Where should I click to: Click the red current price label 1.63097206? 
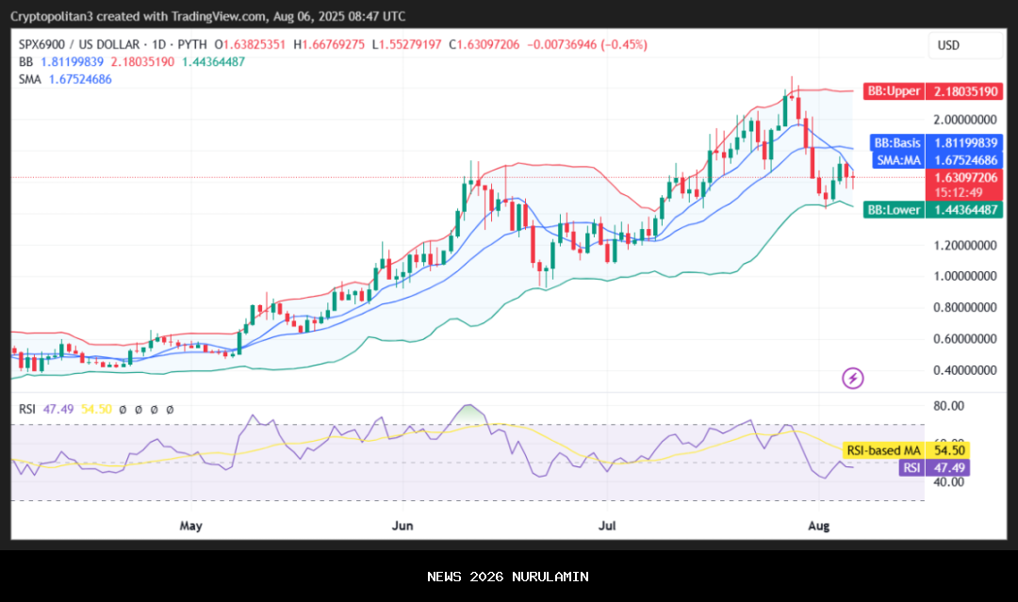[965, 177]
